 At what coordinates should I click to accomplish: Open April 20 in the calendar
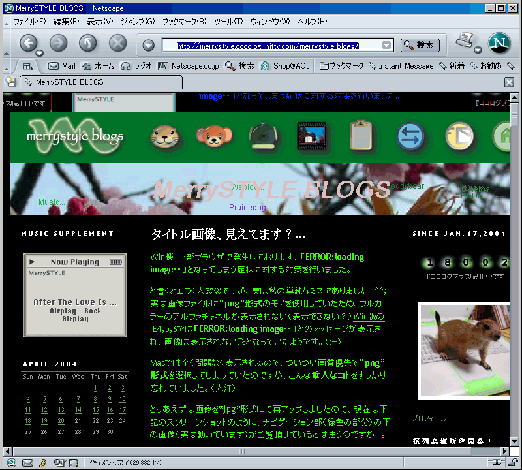(x=61, y=420)
